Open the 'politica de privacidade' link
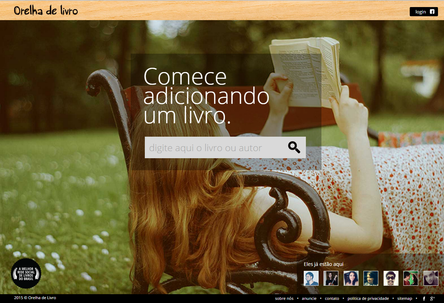This screenshot has width=444, height=303. tap(368, 299)
